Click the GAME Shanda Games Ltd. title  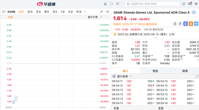152,12
